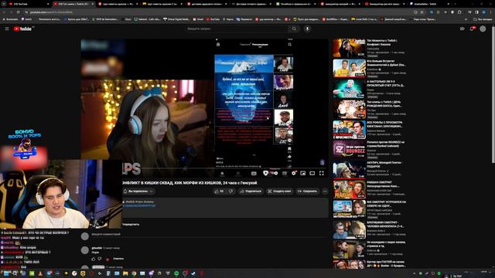495x278 pixels.
Task: Switch player to theater mode
Action: tap(312, 173)
